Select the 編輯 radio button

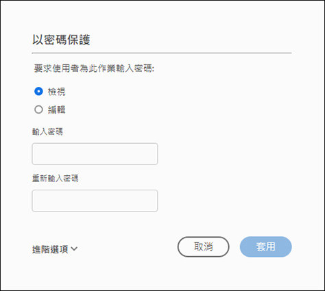[38, 110]
